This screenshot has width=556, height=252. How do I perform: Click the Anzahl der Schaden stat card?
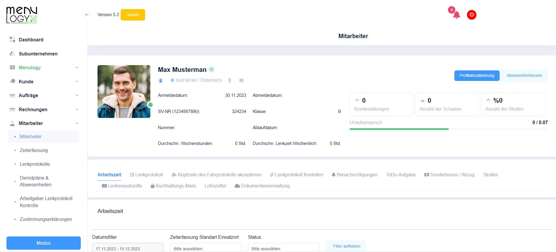click(x=446, y=104)
